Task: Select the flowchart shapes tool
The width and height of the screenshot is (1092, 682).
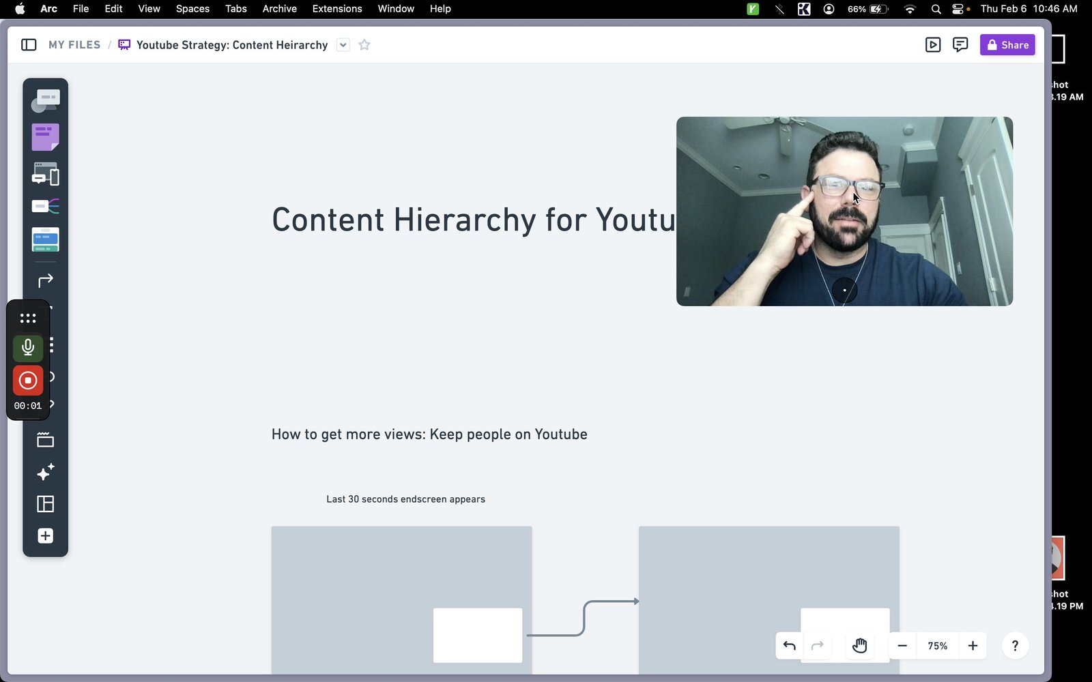Action: [x=45, y=100]
